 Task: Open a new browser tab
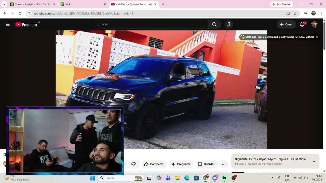click(163, 4)
